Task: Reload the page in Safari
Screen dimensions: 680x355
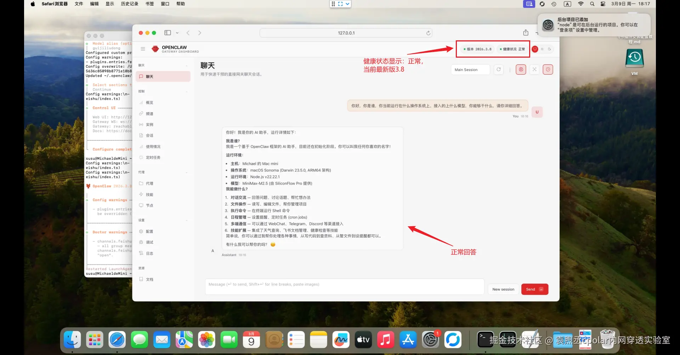Action: [428, 33]
